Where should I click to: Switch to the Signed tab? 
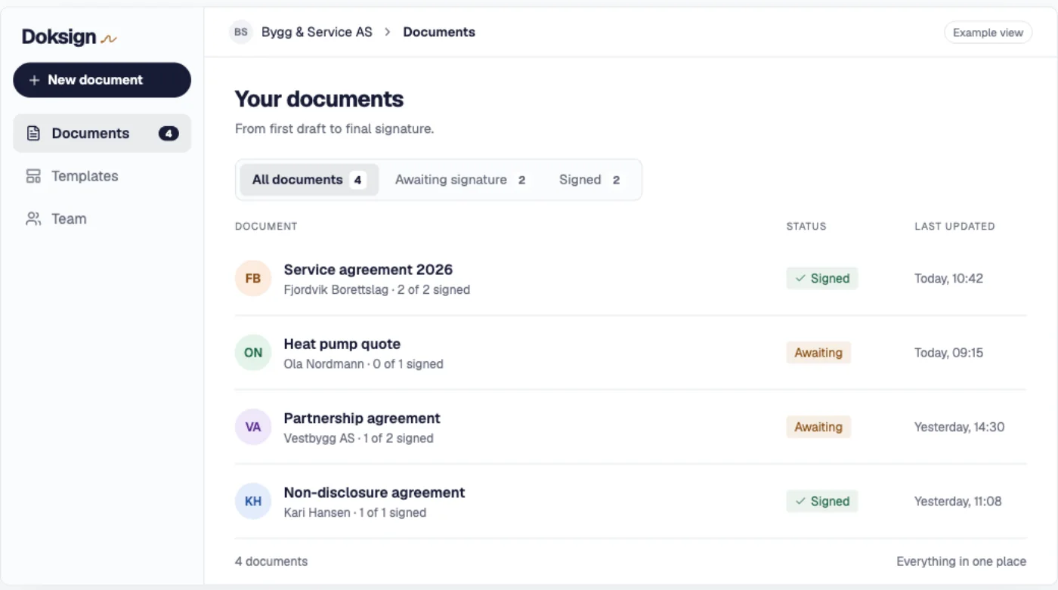(589, 180)
